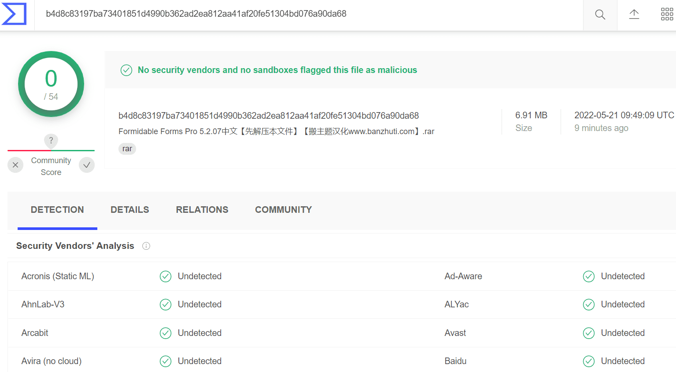Click the 0 / 54 detection score circle

point(51,84)
